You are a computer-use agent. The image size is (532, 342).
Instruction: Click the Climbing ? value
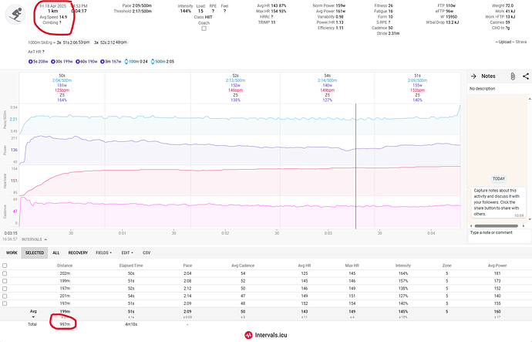tap(52, 22)
